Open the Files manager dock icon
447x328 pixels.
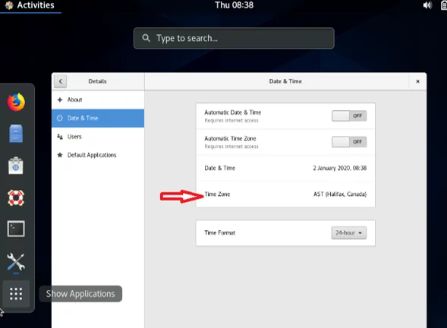[x=16, y=134]
